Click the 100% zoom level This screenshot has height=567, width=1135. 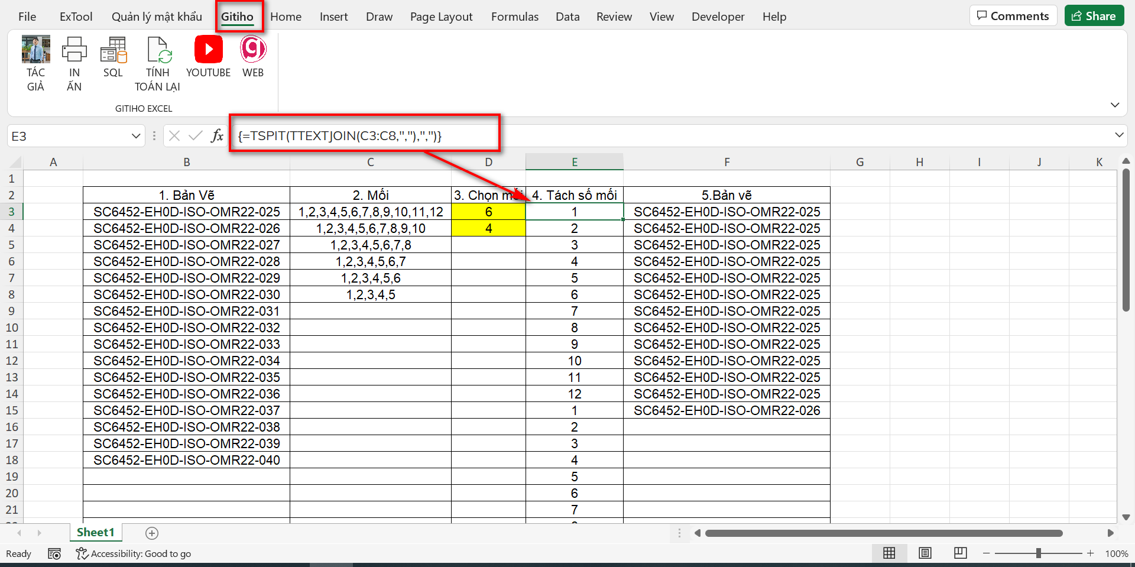(1117, 554)
